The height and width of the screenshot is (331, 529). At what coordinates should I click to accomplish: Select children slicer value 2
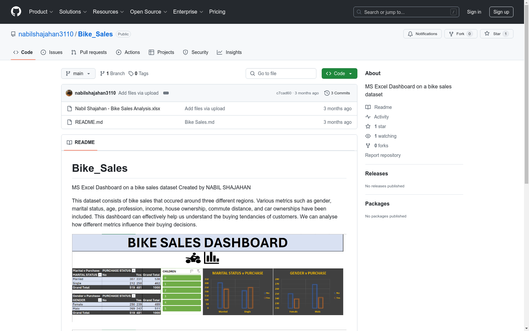182,290
